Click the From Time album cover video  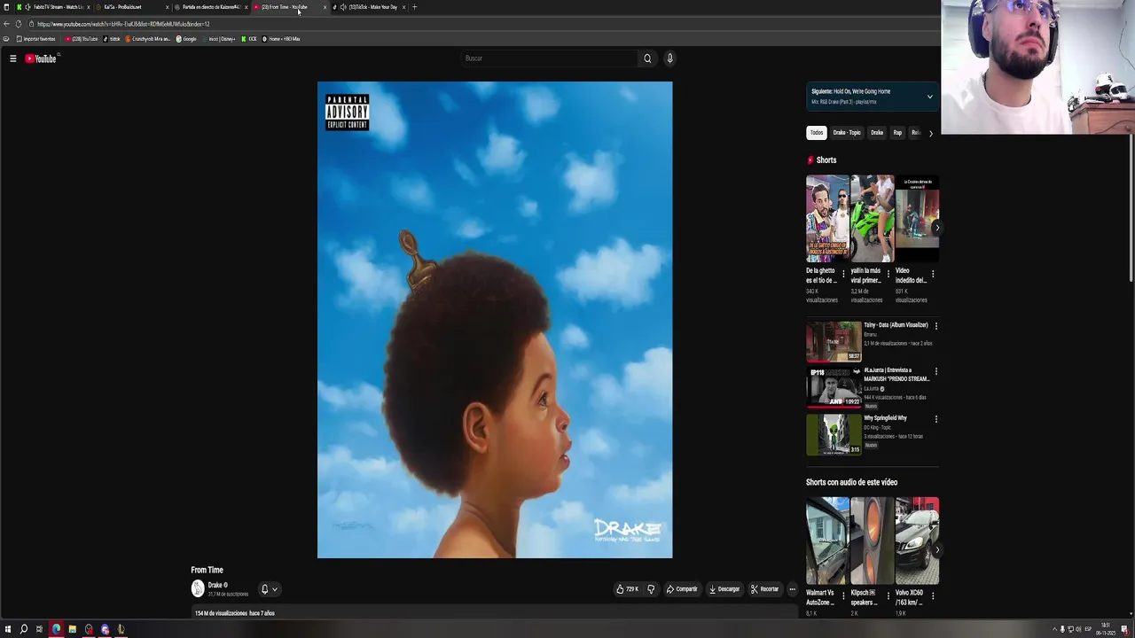click(495, 320)
